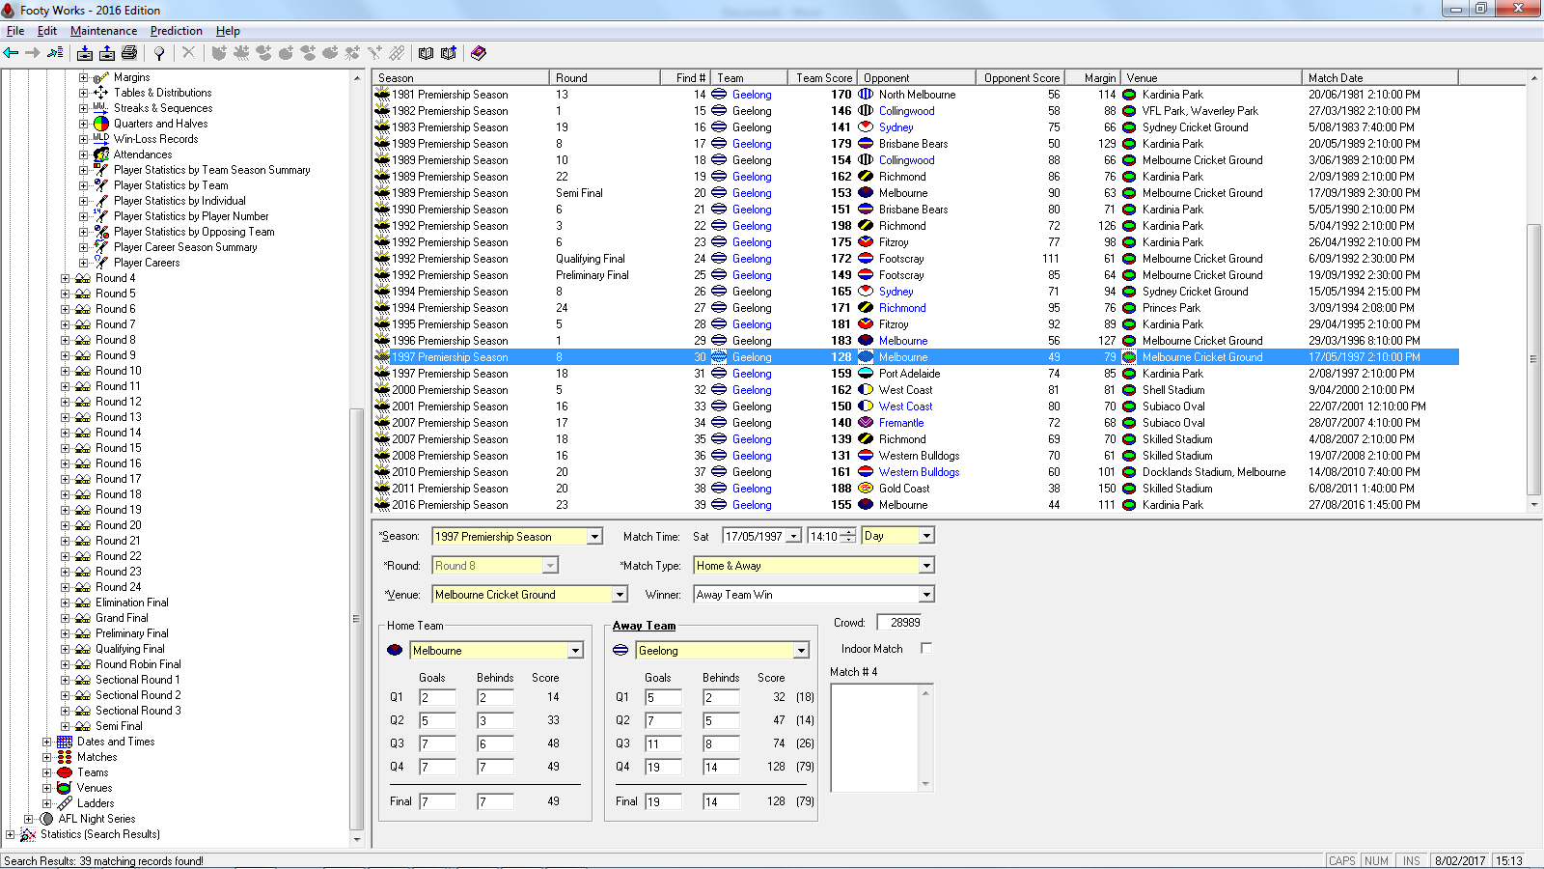Click the Ladders tree icon
The width and height of the screenshot is (1544, 869).
tap(65, 803)
